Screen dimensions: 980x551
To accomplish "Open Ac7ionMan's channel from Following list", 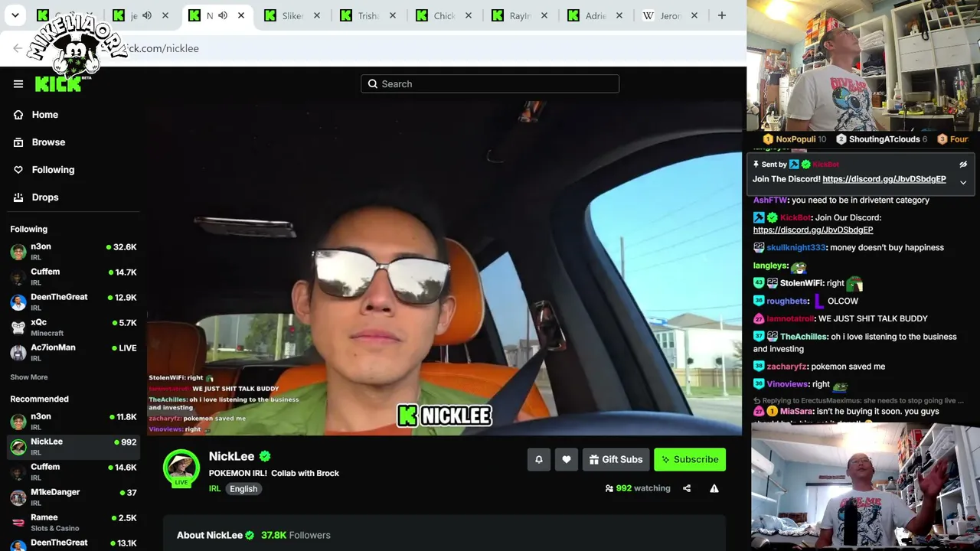I will 73,353.
